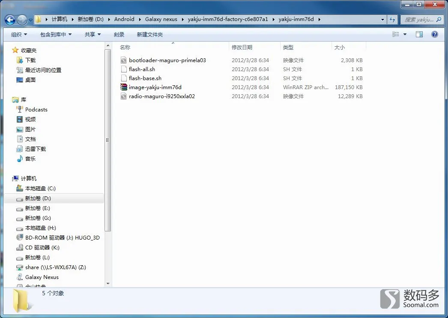Open 视频 library icon
Image resolution: width=448 pixels, height=318 pixels.
(19, 119)
